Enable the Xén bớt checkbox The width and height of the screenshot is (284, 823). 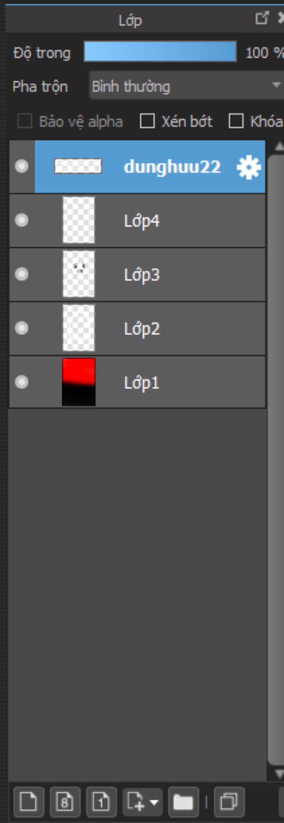click(147, 122)
